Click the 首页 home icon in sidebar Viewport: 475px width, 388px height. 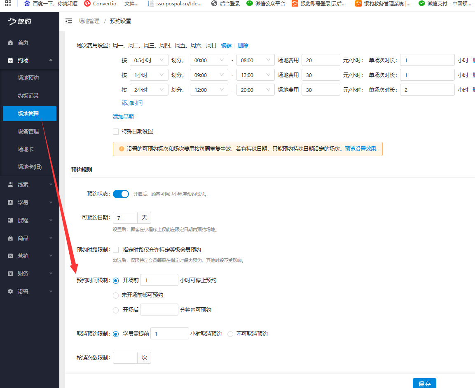click(x=11, y=43)
